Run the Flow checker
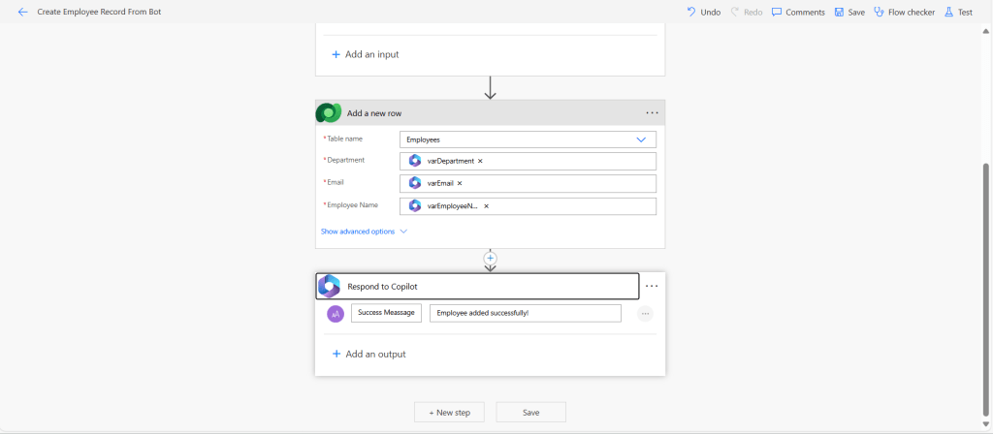The width and height of the screenshot is (993, 434). (x=903, y=12)
